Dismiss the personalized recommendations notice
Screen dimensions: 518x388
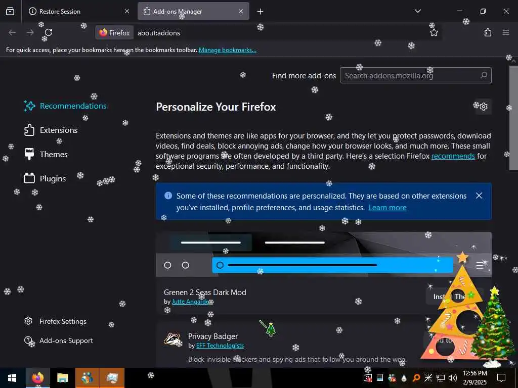479,196
